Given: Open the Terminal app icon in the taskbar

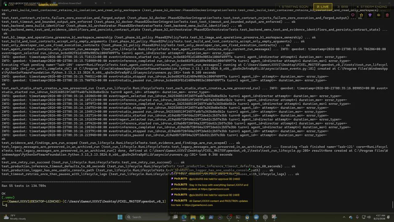Looking at the screenshot, I should pyautogui.click(x=238, y=217).
